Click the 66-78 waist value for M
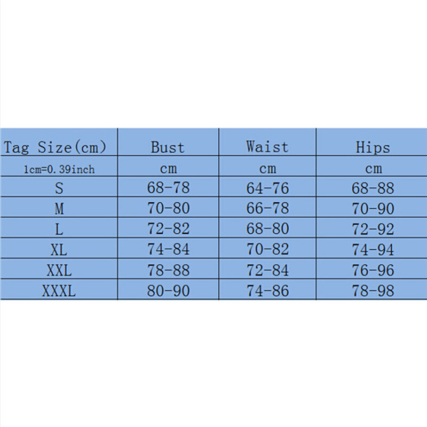427x427 pixels. tap(267, 209)
